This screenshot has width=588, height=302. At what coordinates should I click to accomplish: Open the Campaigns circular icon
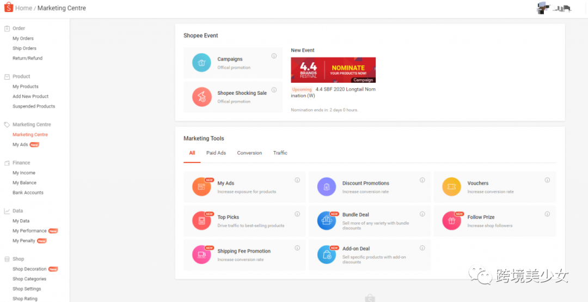coord(202,63)
